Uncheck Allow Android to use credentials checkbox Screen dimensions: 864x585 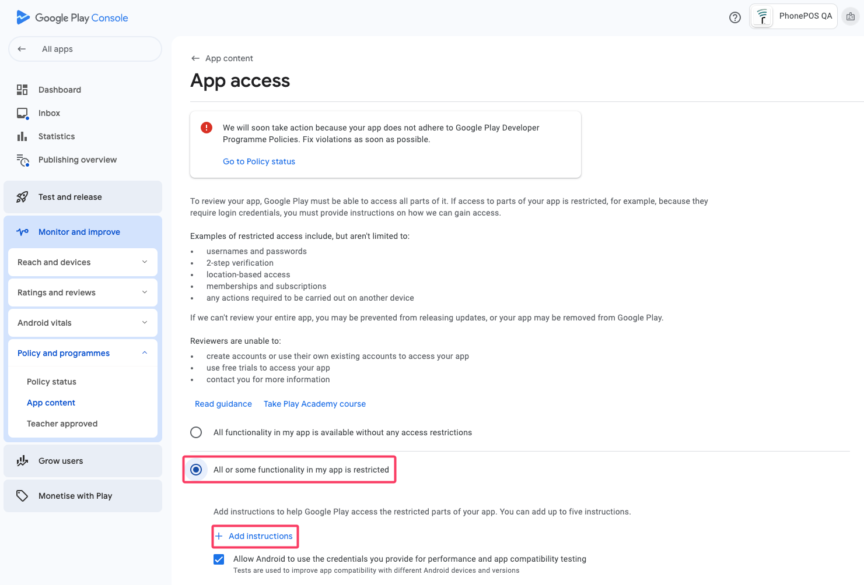pos(219,559)
